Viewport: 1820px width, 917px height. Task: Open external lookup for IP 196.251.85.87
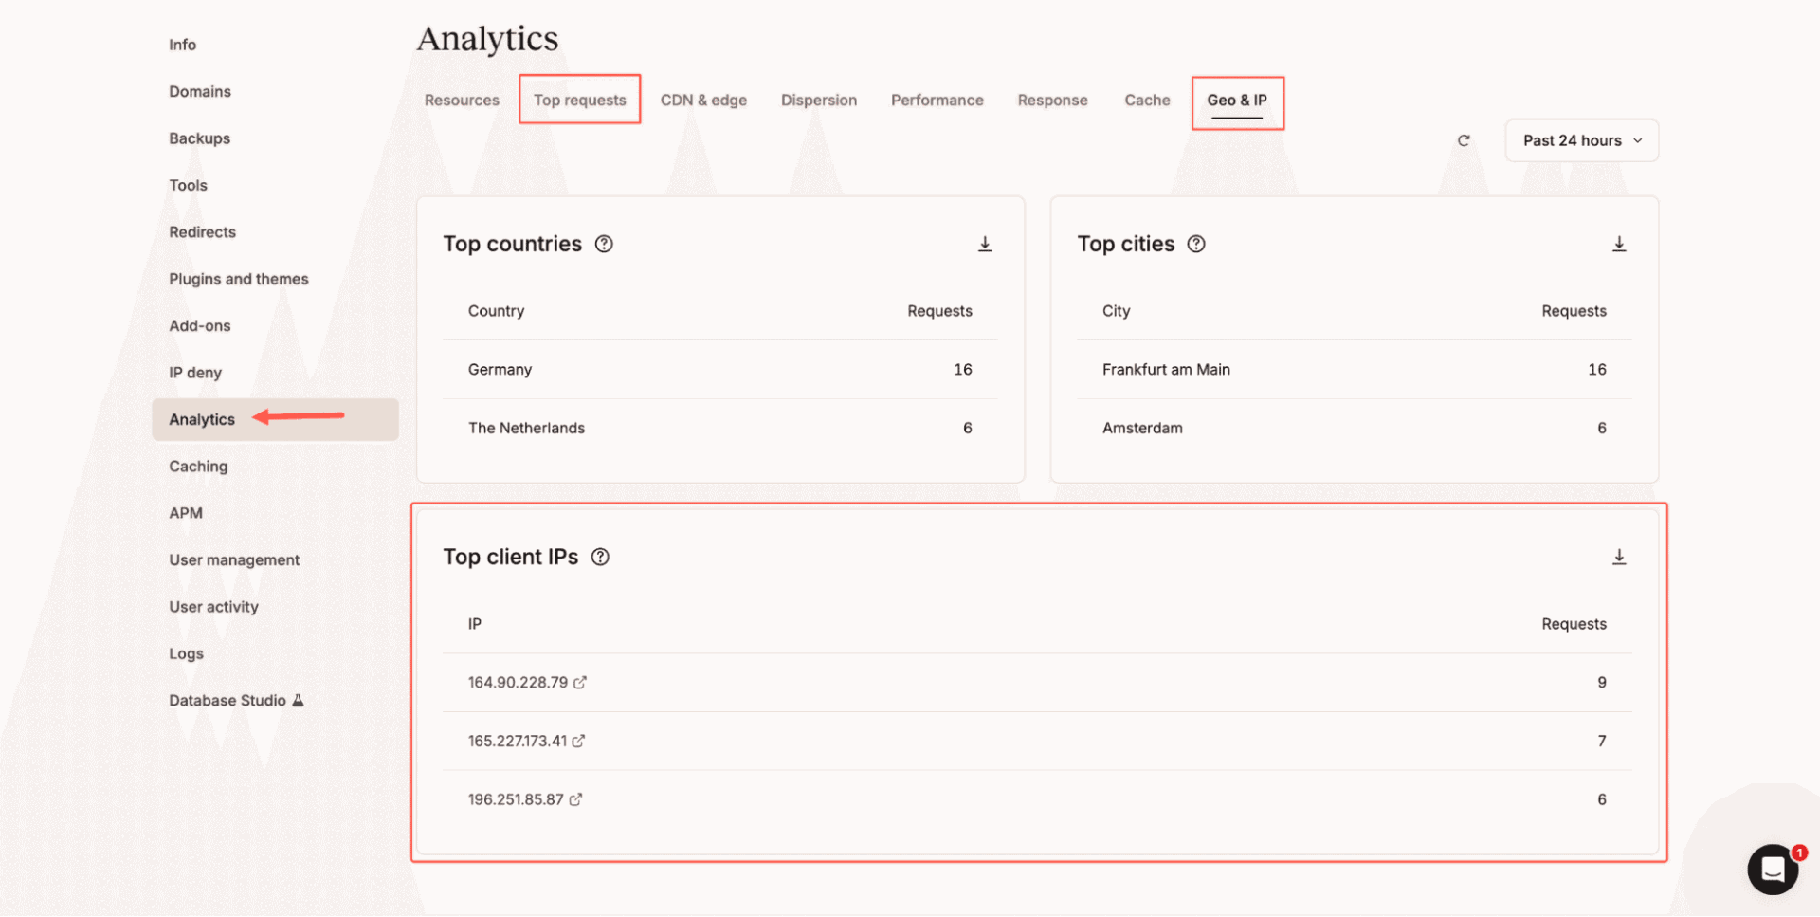(576, 799)
